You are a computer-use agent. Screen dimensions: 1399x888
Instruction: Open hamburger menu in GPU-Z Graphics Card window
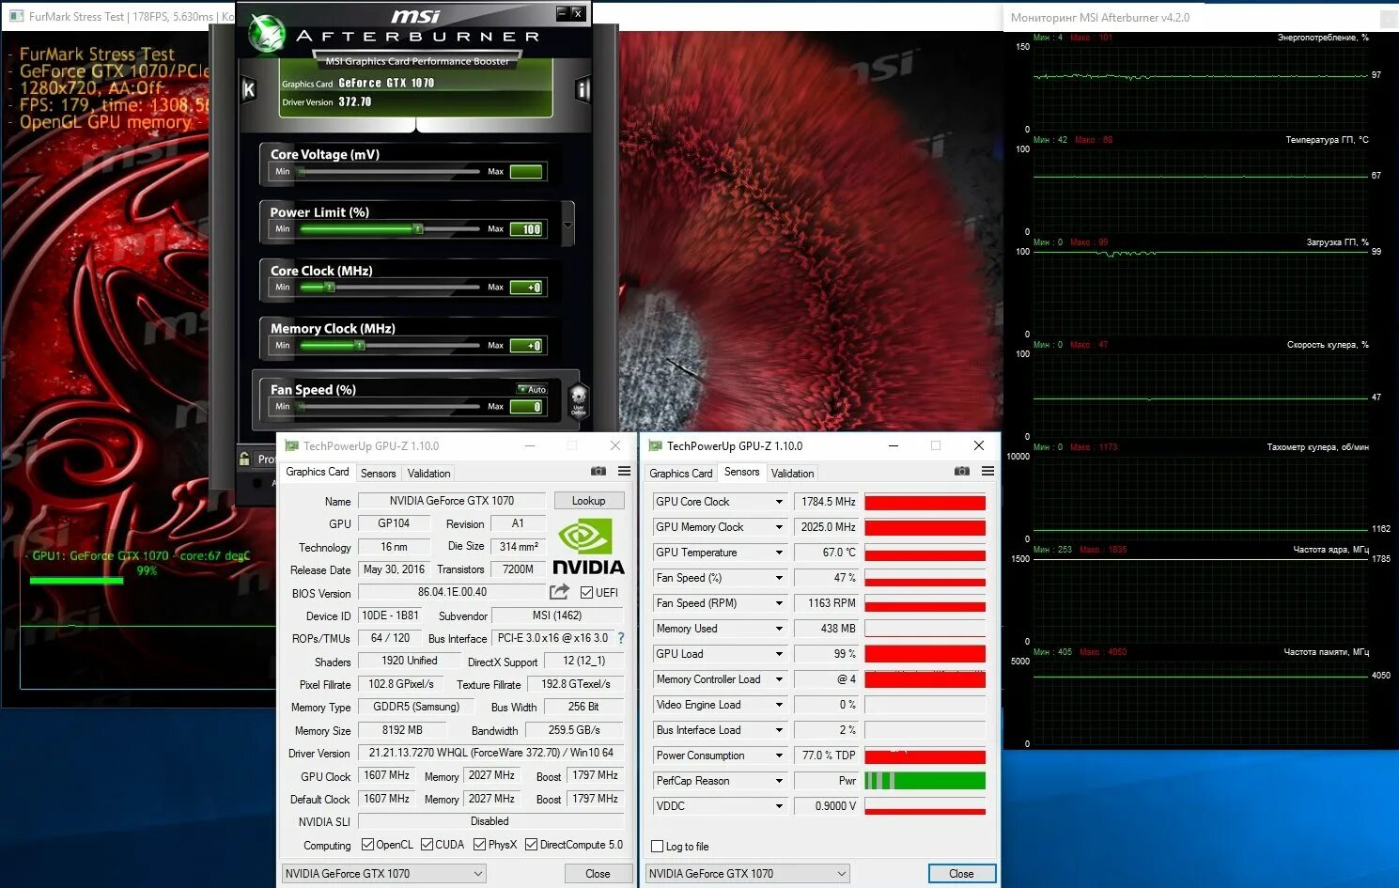pyautogui.click(x=624, y=472)
